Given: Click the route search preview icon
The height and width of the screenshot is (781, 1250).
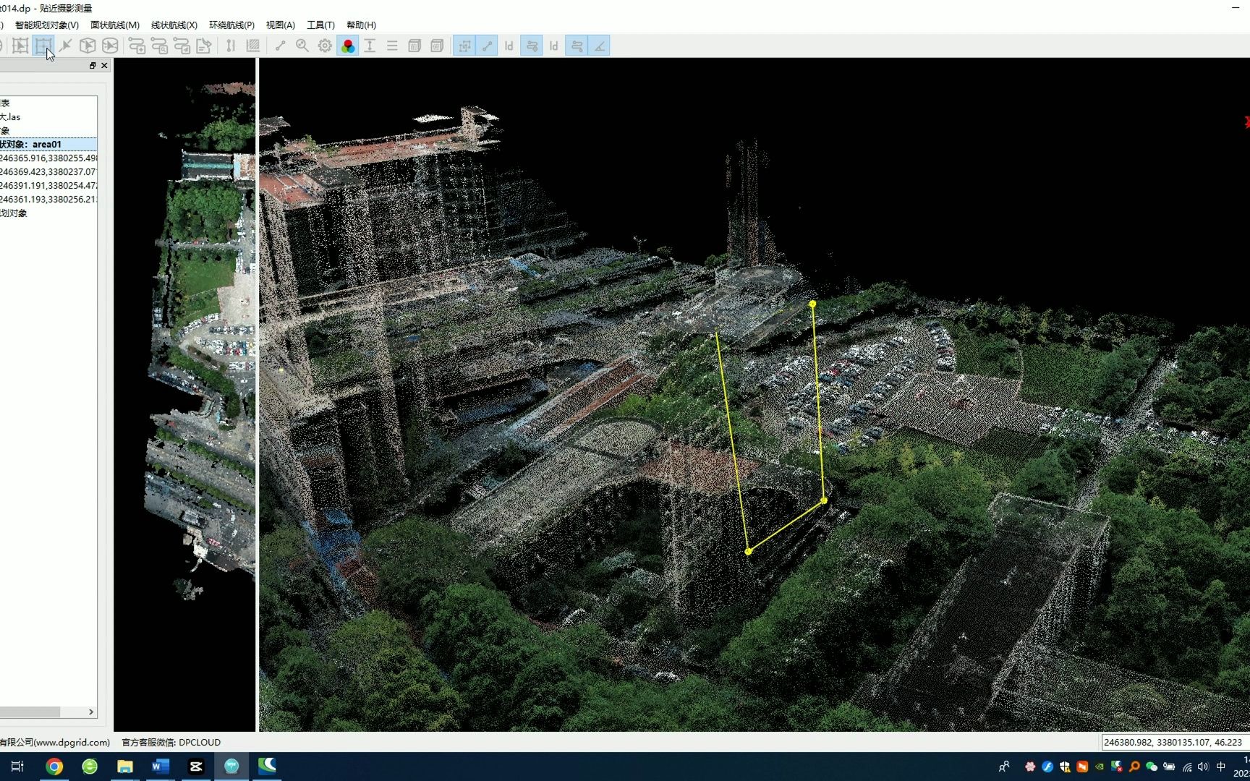Looking at the screenshot, I should [159, 46].
